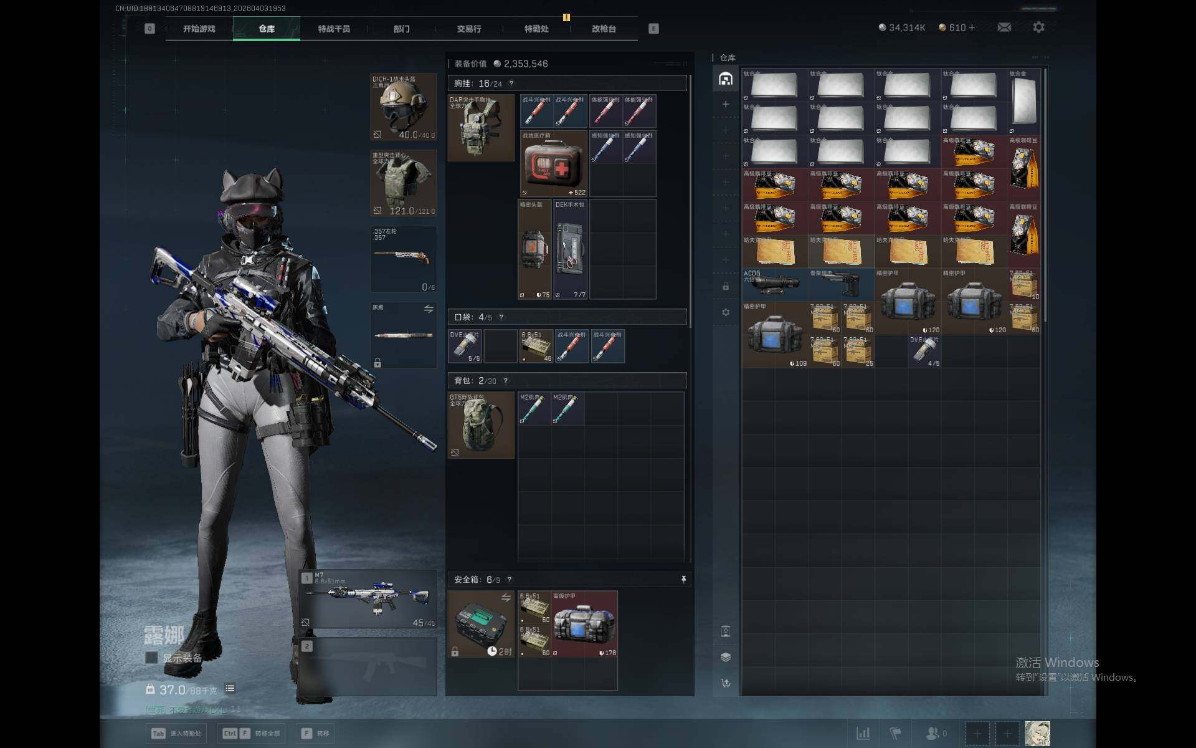Toggle the swap arrows on secure container
The image size is (1196, 748).
pos(506,598)
